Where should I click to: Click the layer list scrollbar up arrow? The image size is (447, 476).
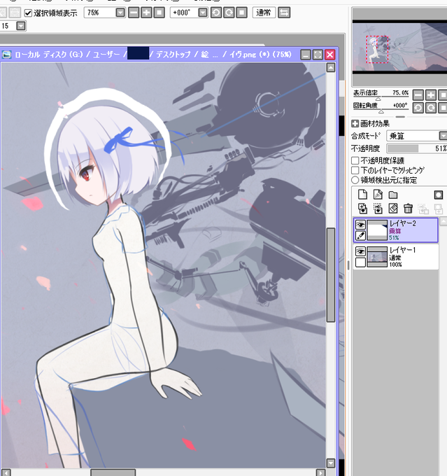[444, 221]
